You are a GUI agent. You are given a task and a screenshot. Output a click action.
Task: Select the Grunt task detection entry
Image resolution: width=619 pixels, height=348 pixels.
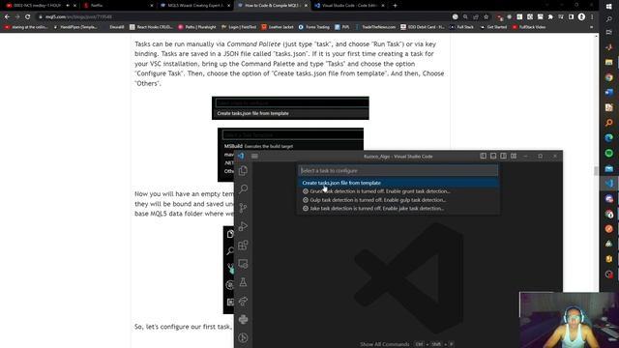(x=398, y=191)
